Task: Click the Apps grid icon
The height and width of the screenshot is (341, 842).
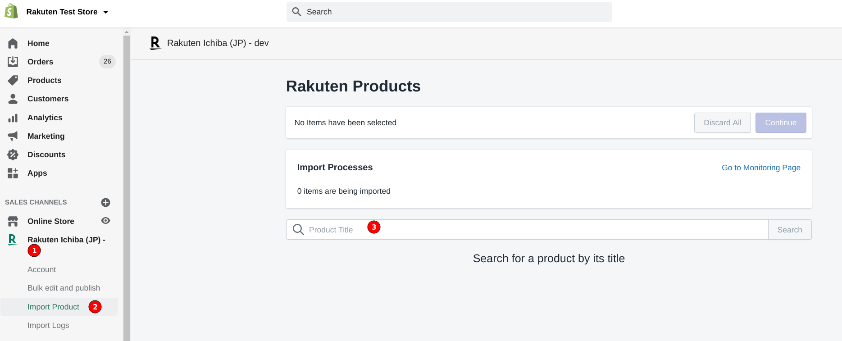Action: click(x=13, y=173)
